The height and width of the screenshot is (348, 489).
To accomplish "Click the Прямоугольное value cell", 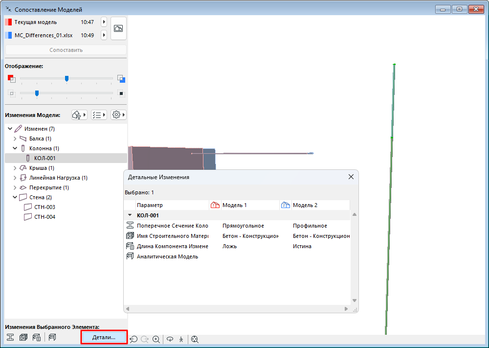I will coord(243,226).
